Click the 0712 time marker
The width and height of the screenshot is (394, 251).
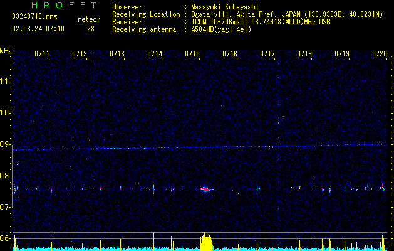click(80, 54)
